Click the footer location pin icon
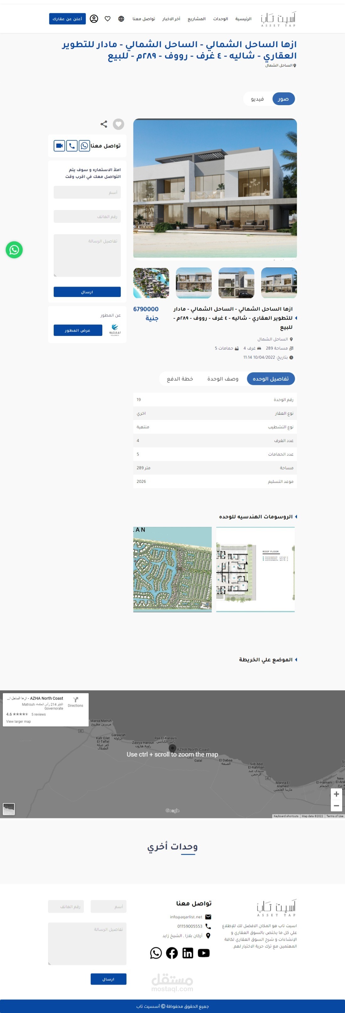The image size is (345, 1013). pyautogui.click(x=208, y=935)
